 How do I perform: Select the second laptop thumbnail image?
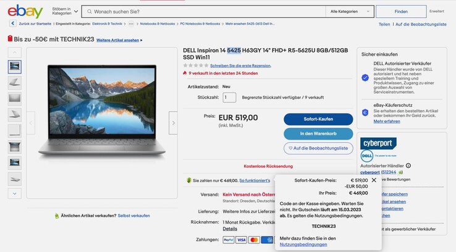click(15, 83)
